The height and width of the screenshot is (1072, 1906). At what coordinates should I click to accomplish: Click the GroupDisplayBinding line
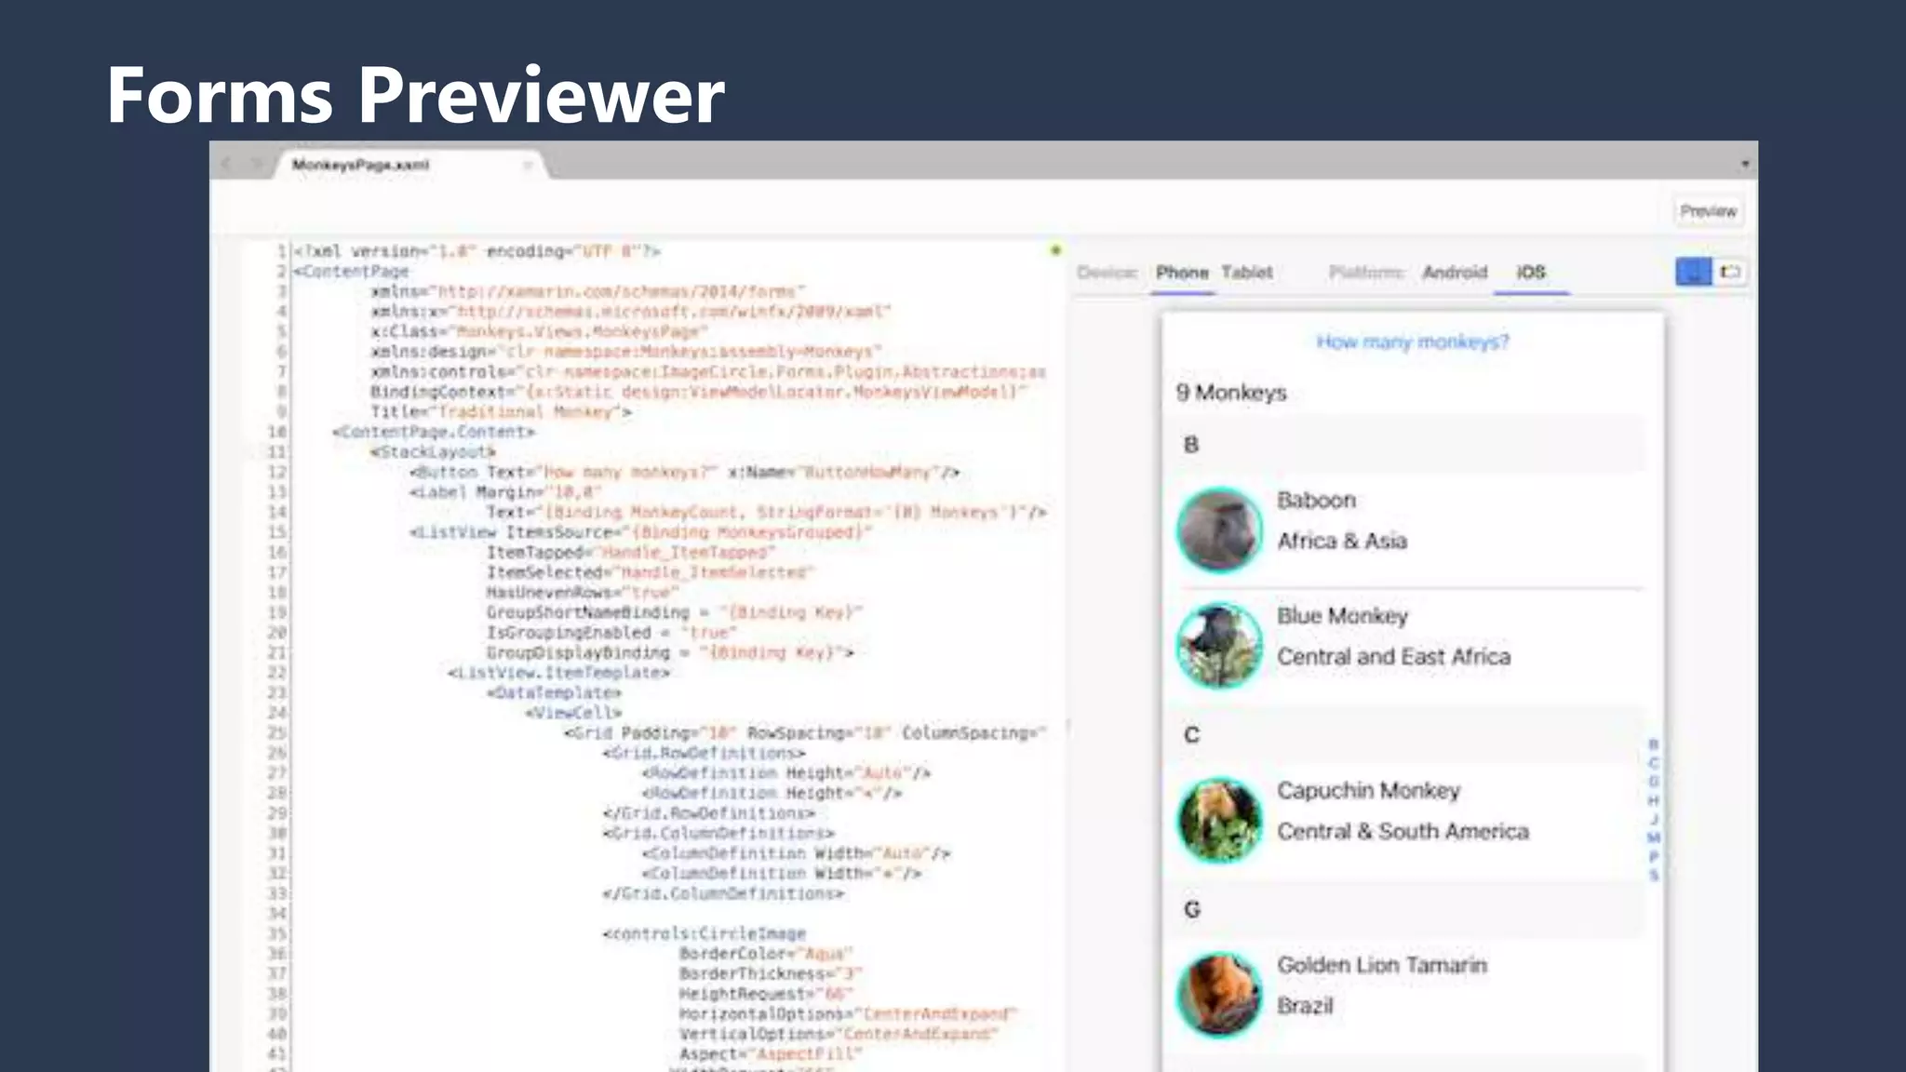[x=670, y=653]
